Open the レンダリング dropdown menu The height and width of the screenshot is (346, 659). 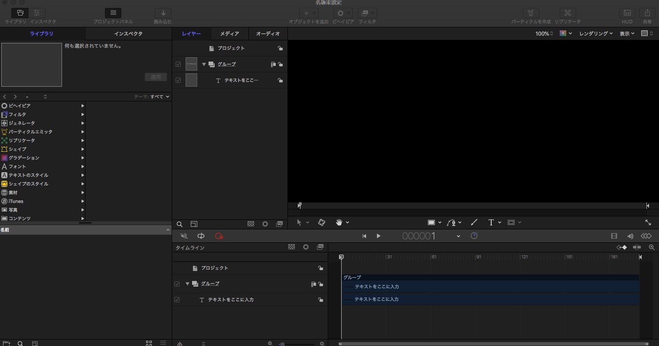[x=595, y=33]
